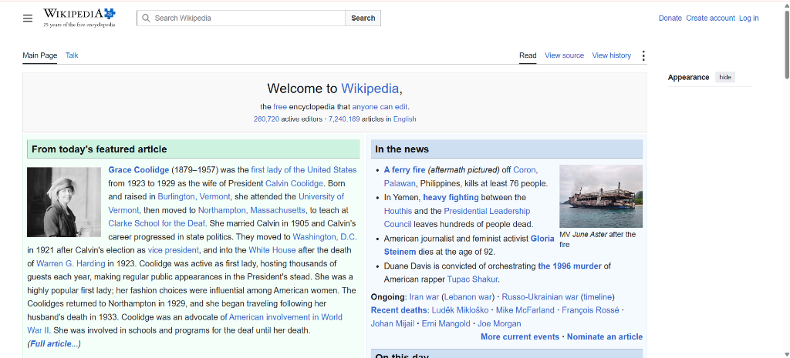This screenshot has height=358, width=790.
Task: Click Create account link
Action: (x=711, y=18)
